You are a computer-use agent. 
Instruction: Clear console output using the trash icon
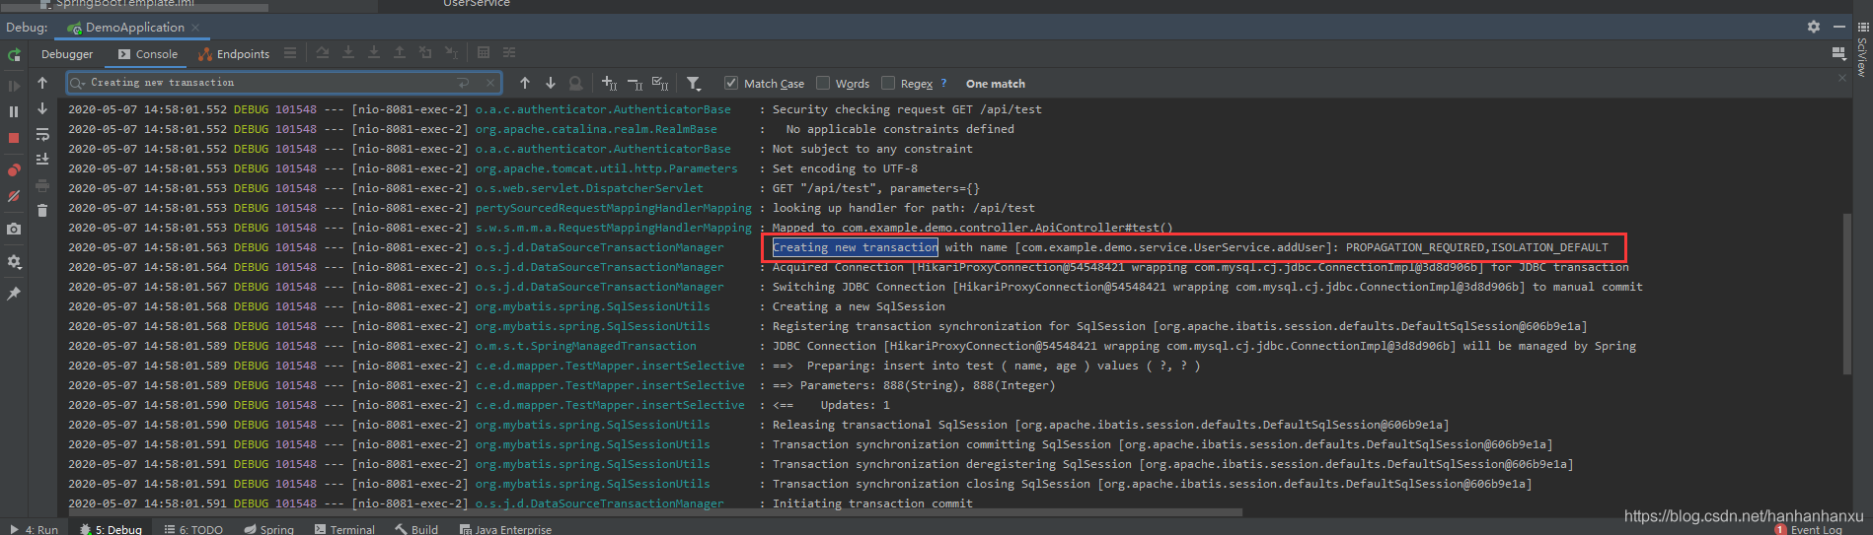pos(42,210)
